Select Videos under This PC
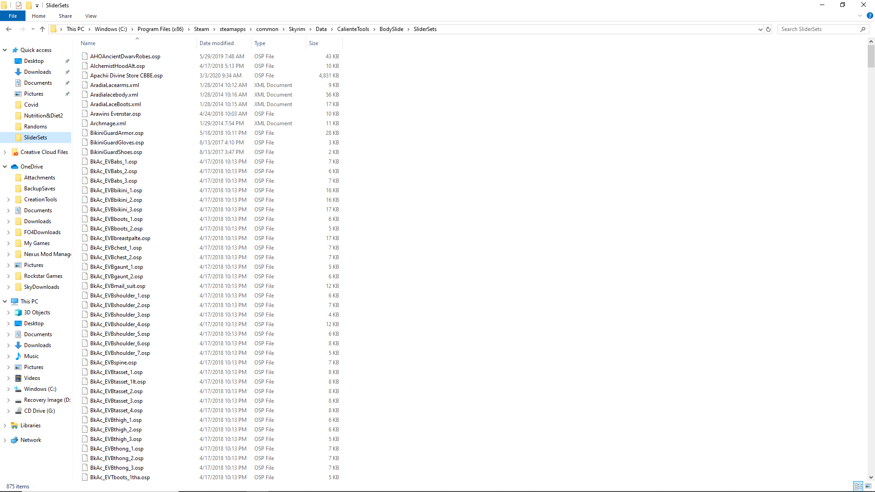 32,378
